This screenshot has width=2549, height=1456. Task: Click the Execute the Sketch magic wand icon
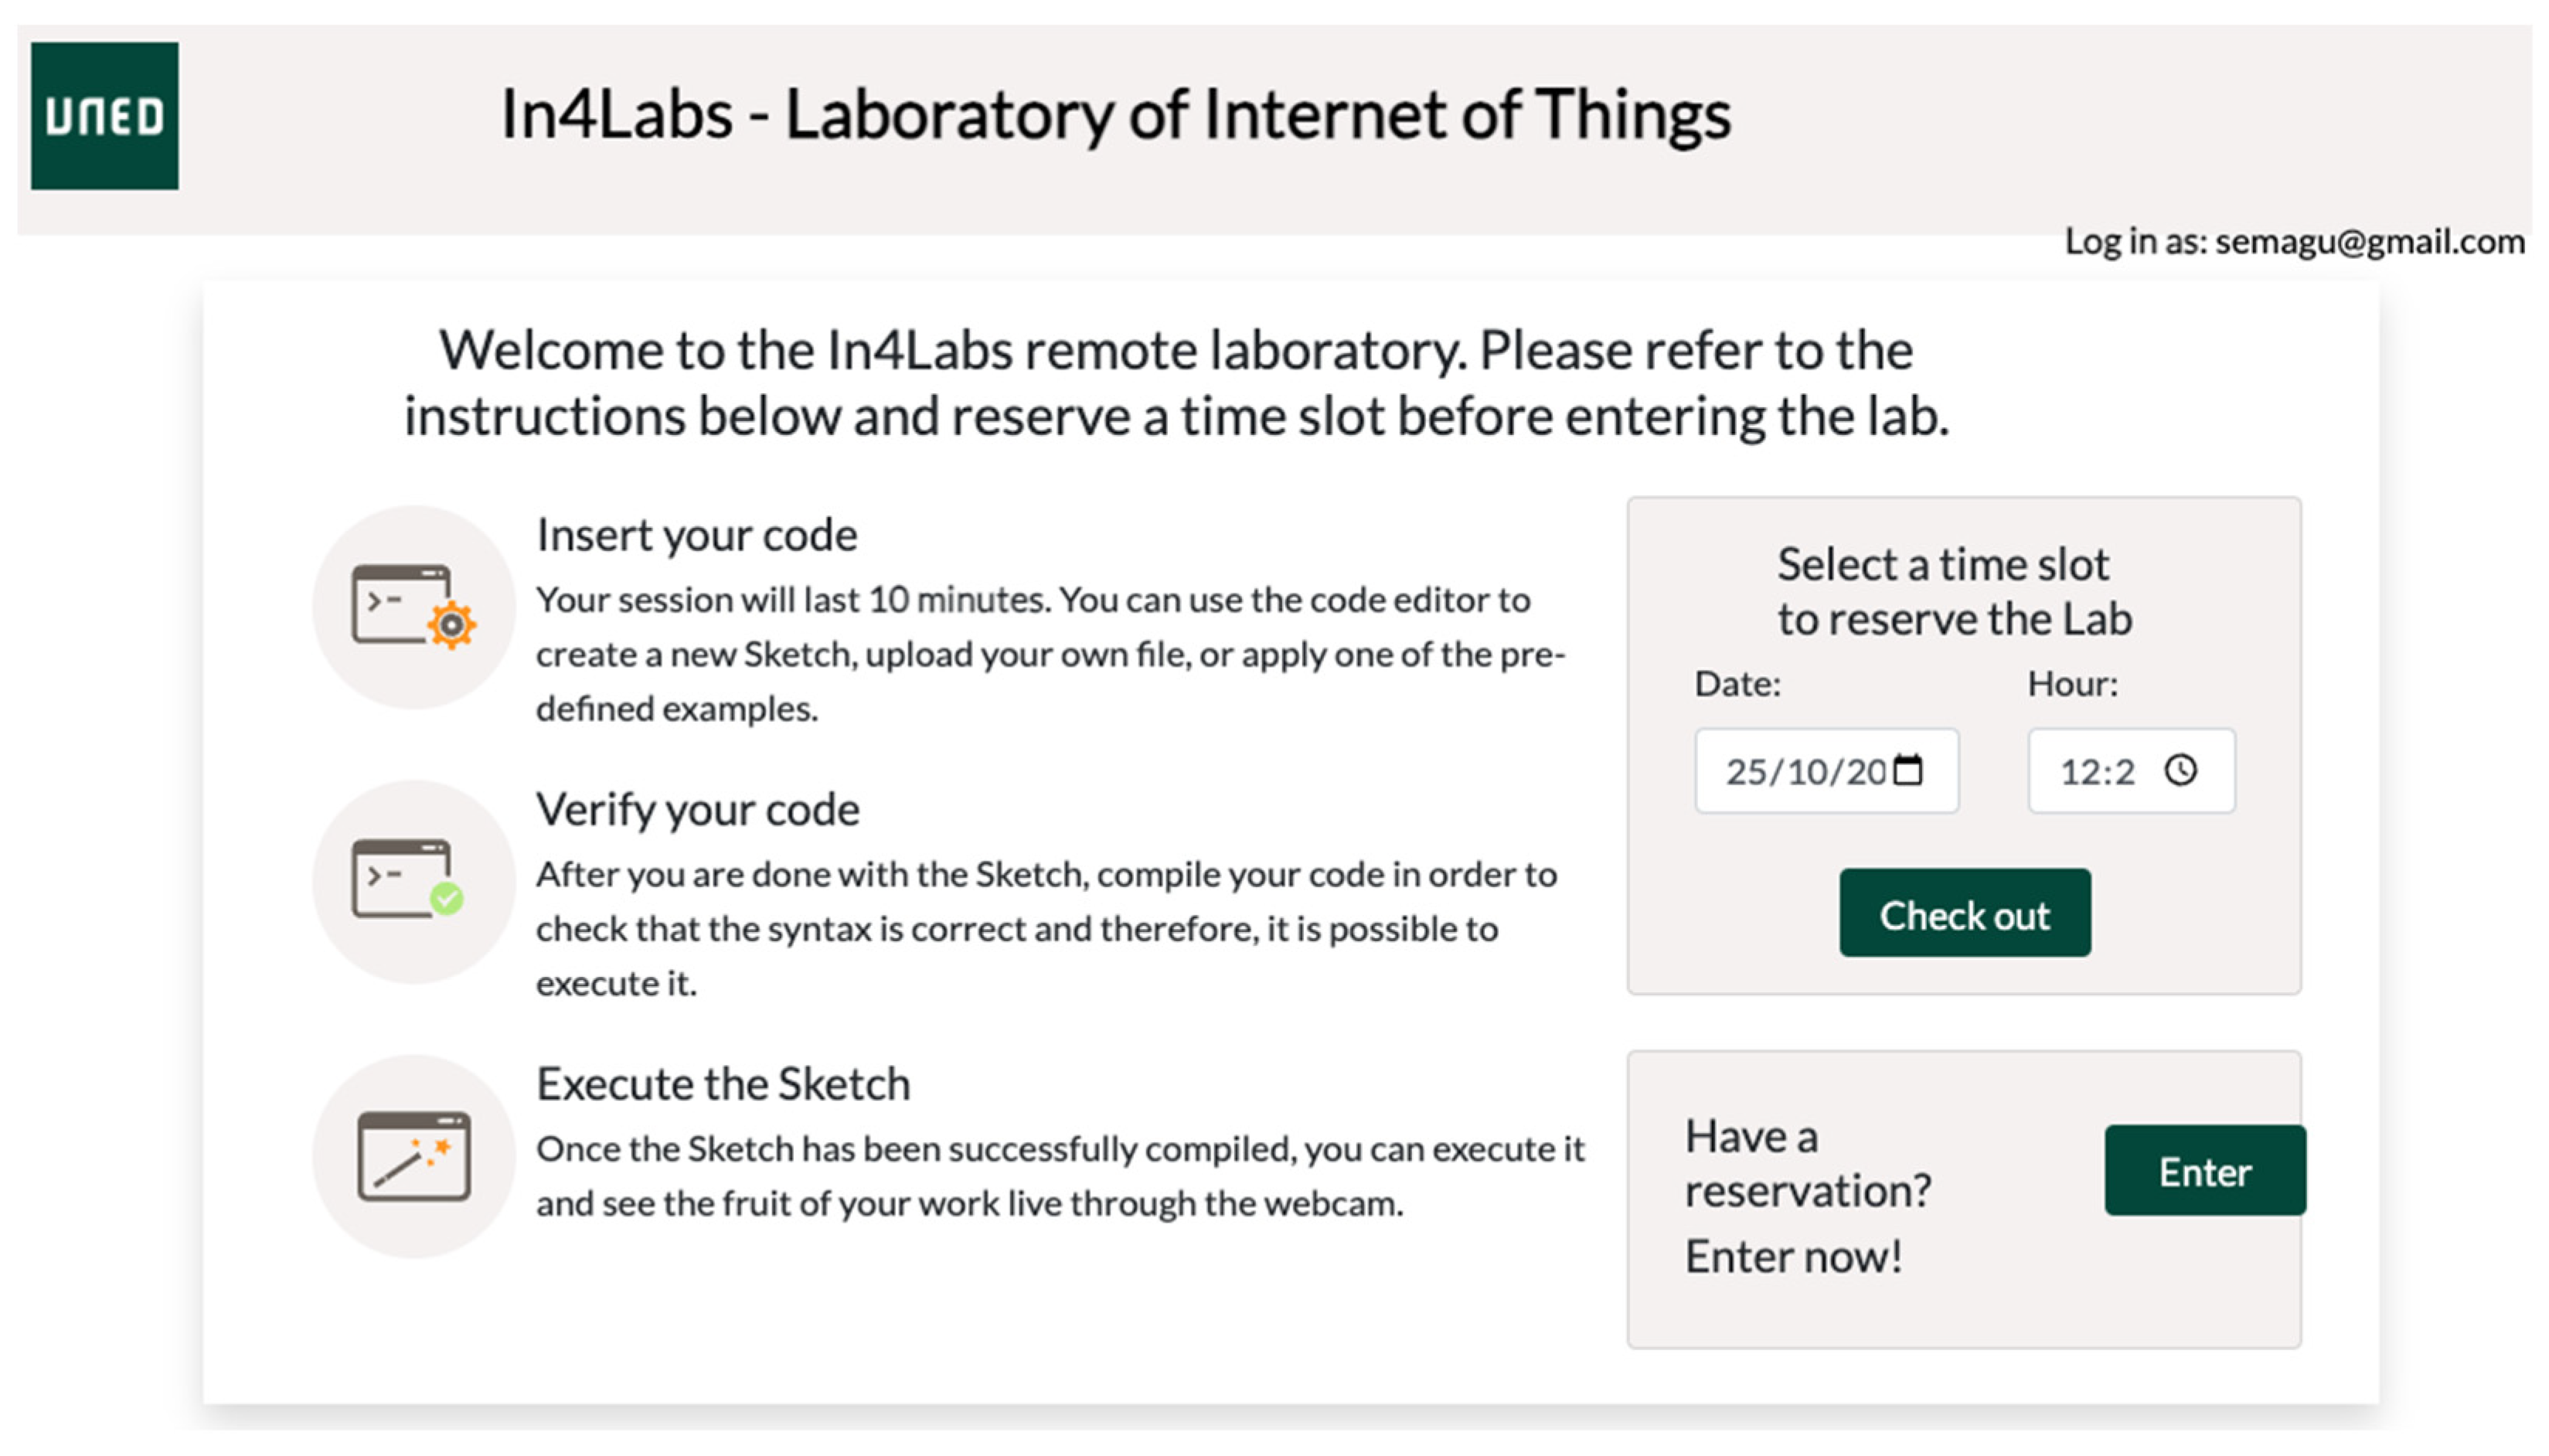(413, 1156)
